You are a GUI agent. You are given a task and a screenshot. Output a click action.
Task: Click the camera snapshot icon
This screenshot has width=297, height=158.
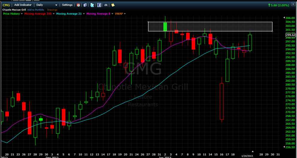(x=106, y=5)
